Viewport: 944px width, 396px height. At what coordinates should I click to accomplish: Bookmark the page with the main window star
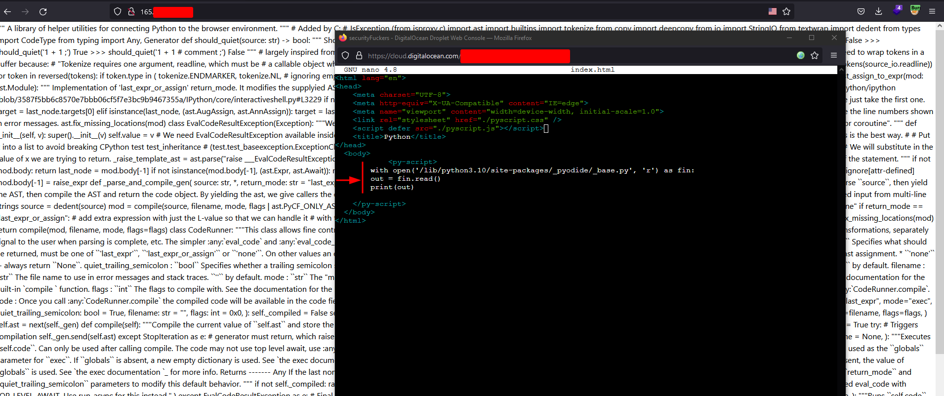click(786, 11)
